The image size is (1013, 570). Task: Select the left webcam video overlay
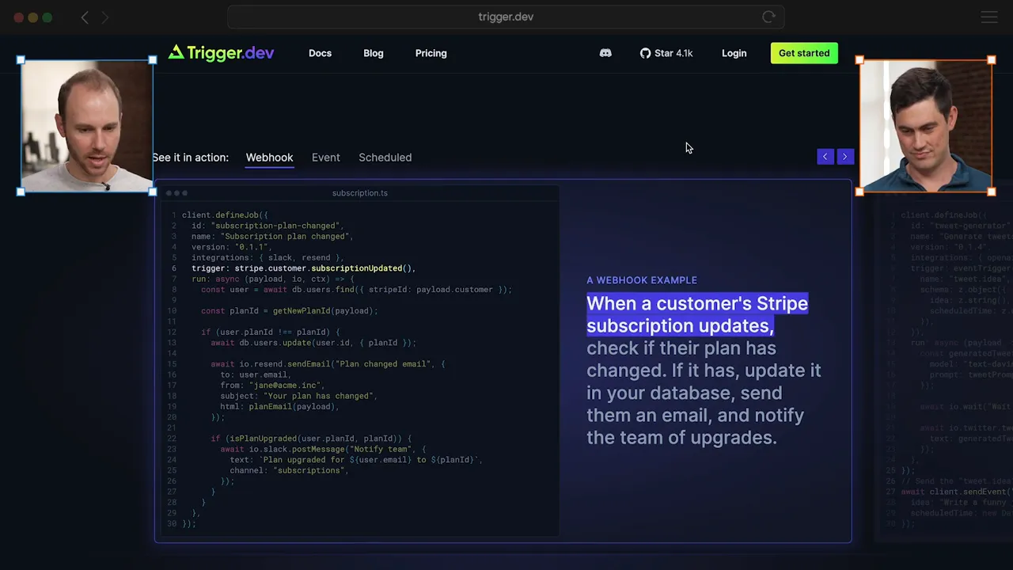[x=87, y=126]
